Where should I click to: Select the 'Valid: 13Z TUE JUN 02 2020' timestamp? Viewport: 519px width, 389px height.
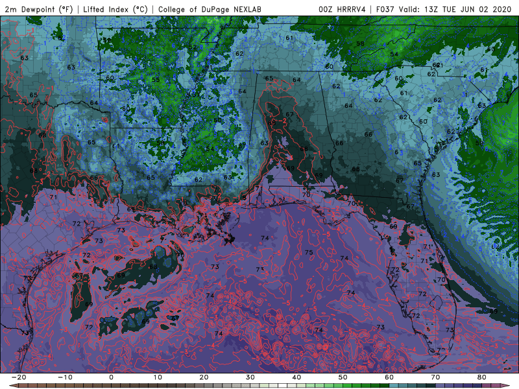tap(455, 10)
